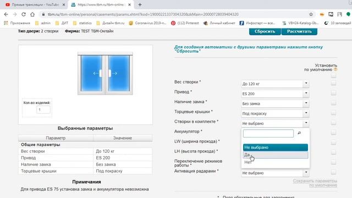Check default box for Створки в комплекте
Image resolution: width=352 pixels, height=198 pixels.
coord(333,122)
